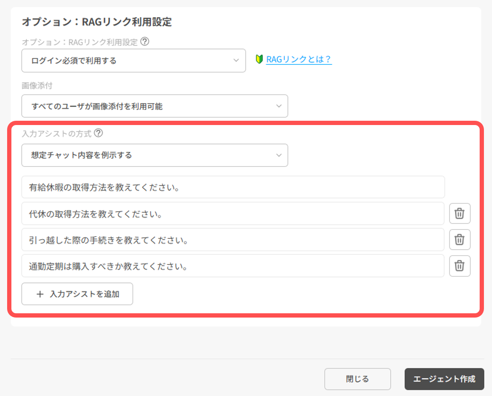Click the エージェント作成 button

[x=445, y=379]
